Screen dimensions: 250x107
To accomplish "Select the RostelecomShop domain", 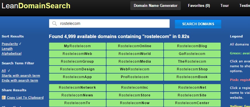I will pos(192,69).
